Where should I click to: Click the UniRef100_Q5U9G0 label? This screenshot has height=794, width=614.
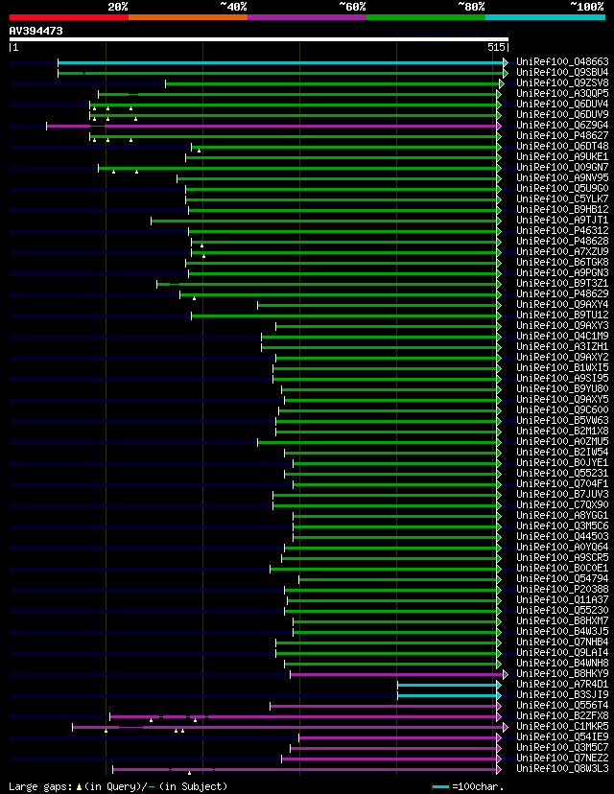562,188
